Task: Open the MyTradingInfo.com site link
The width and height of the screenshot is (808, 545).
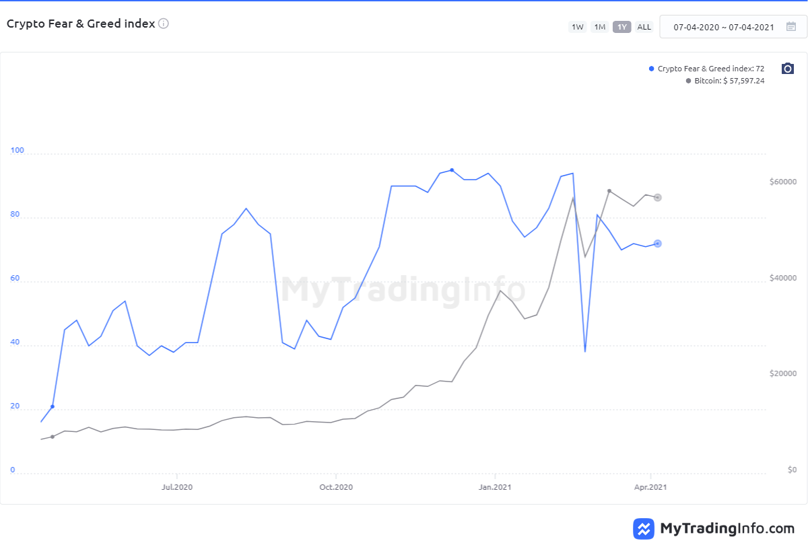Action: pos(728,528)
